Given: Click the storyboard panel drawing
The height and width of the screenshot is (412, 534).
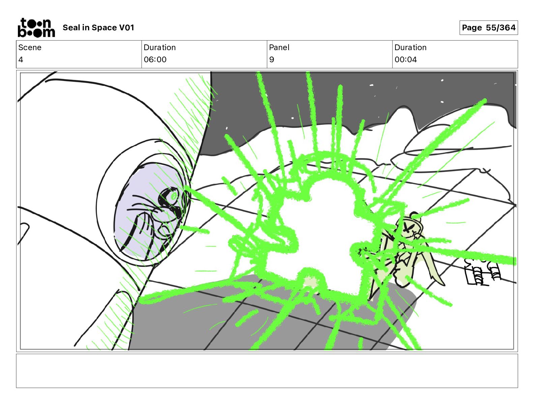Looking at the screenshot, I should 267,211.
